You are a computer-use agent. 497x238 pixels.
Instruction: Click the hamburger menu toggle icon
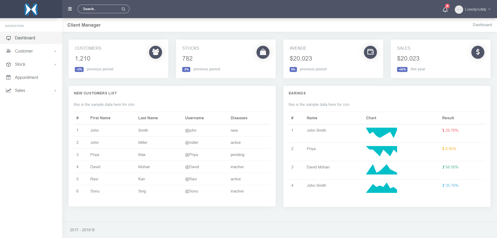coord(70,9)
